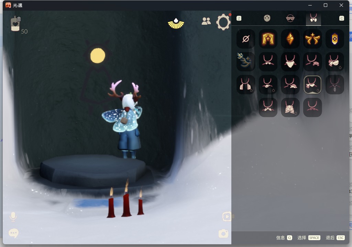352x247 pixels.
Task: Select the dimmed feather pendant necklace
Action: [x=335, y=84]
